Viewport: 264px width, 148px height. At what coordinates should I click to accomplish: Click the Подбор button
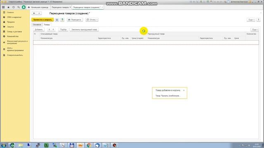pos(63,30)
